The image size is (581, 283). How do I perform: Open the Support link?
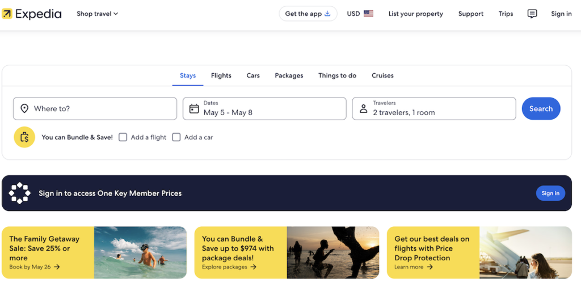(471, 14)
